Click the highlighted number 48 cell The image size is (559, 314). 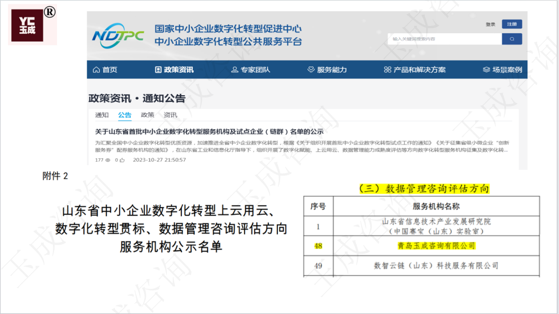click(318, 246)
